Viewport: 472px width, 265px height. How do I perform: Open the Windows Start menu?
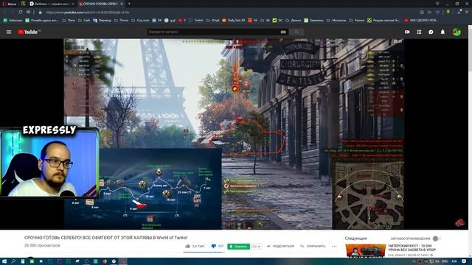click(x=4, y=261)
